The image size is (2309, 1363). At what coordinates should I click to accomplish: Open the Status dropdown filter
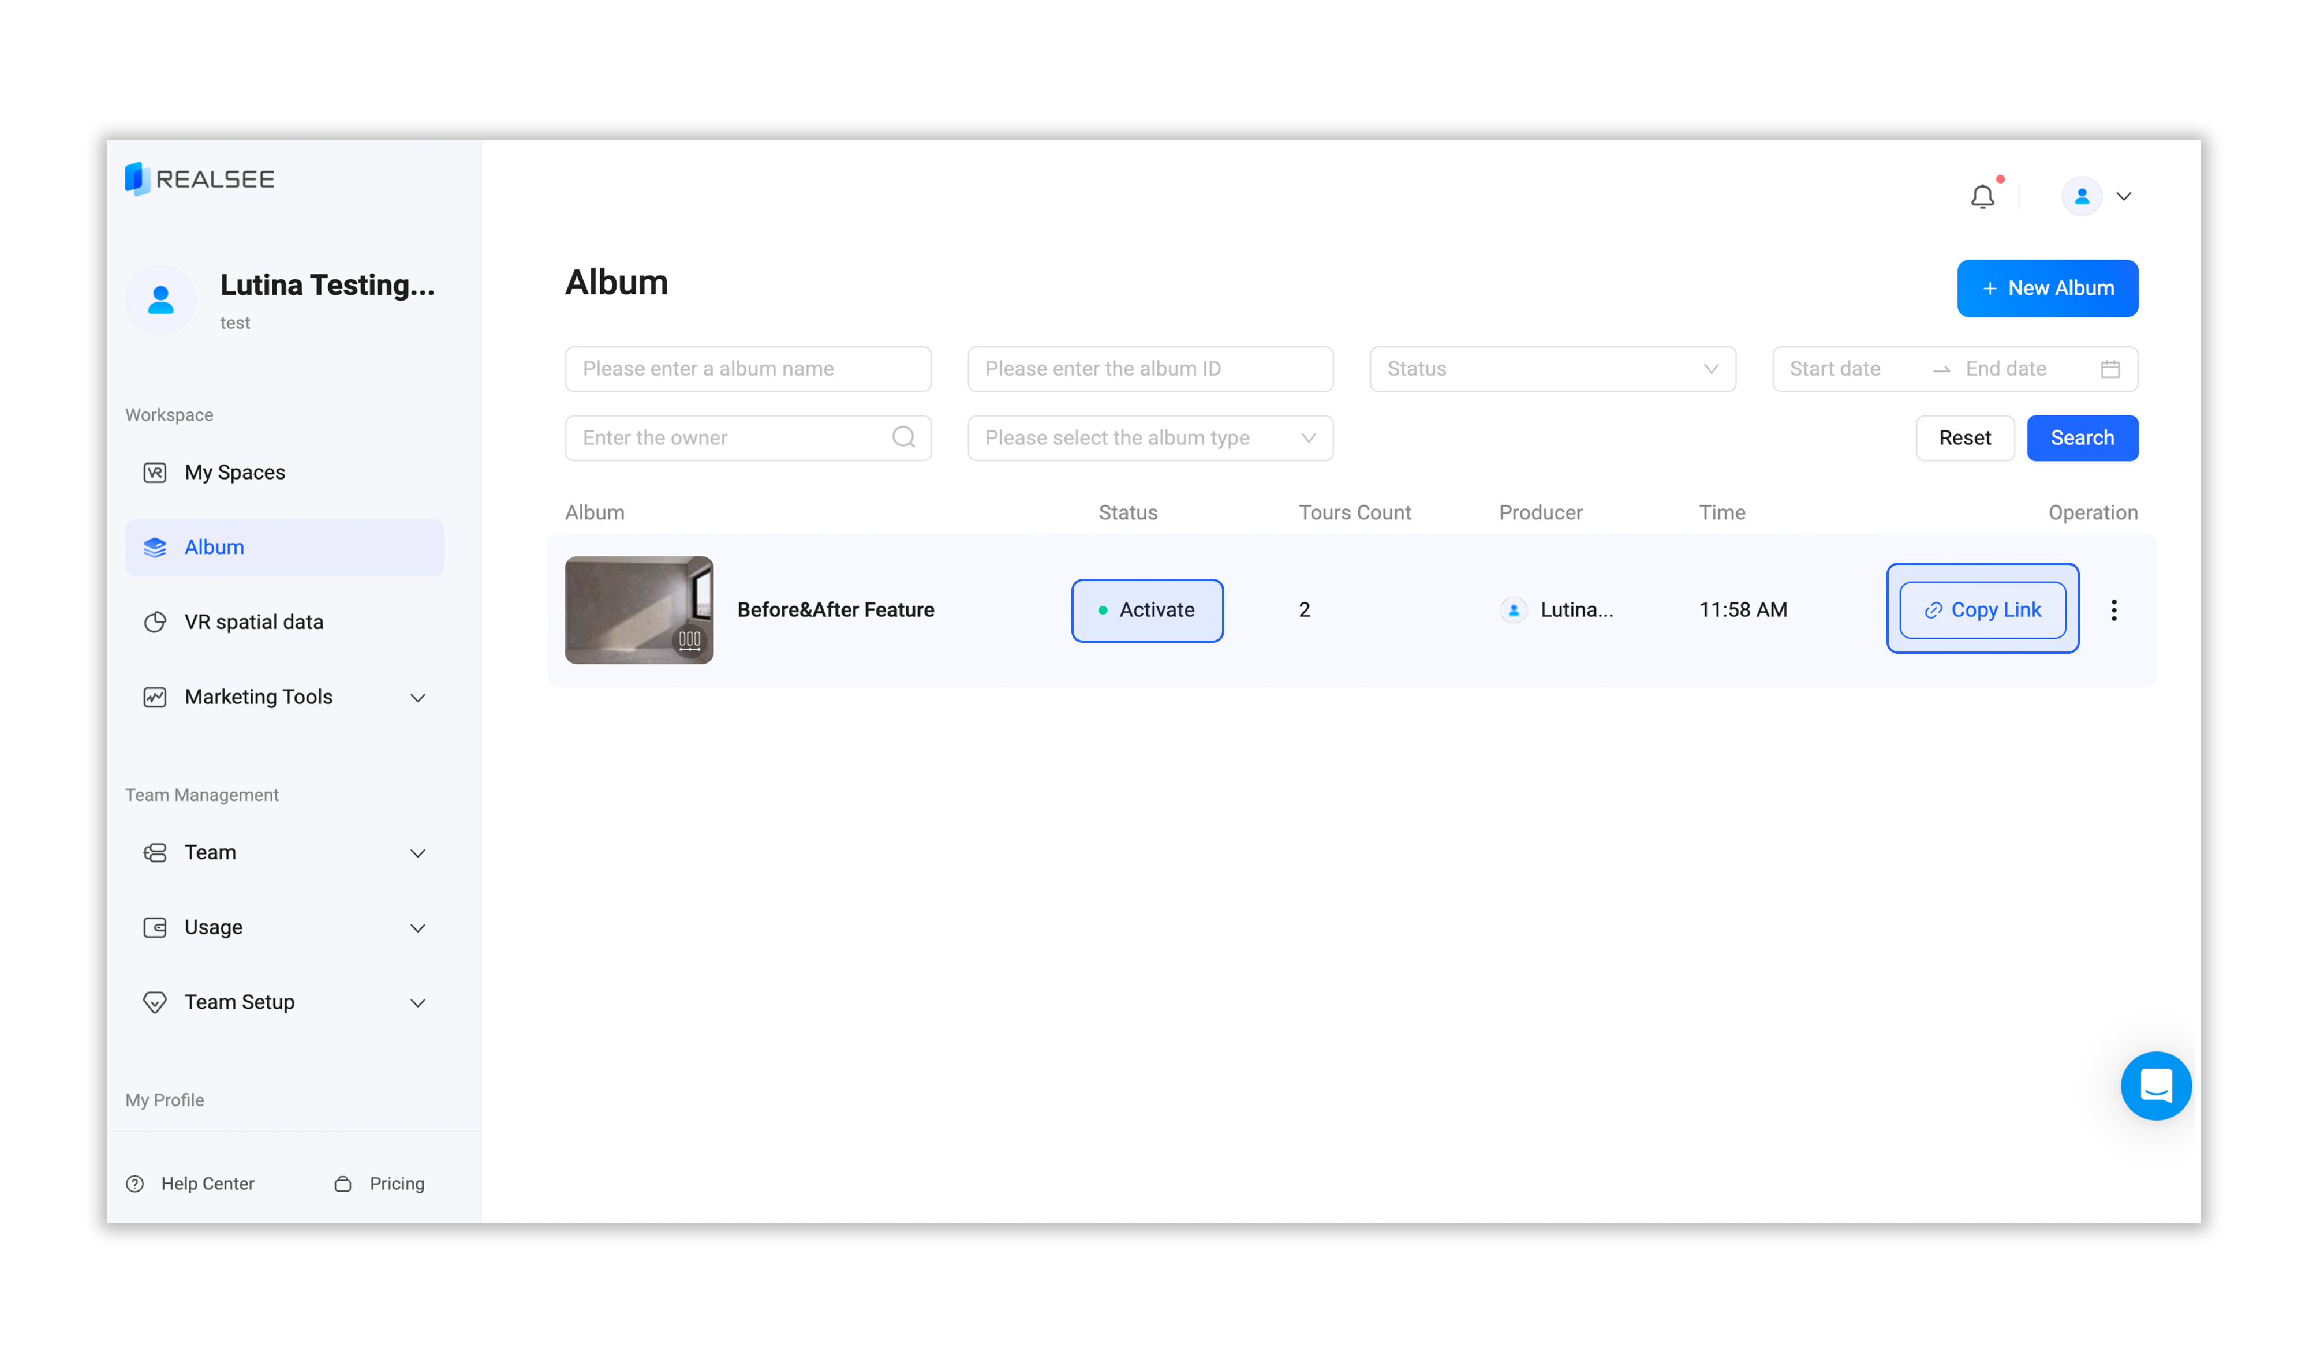1552,369
